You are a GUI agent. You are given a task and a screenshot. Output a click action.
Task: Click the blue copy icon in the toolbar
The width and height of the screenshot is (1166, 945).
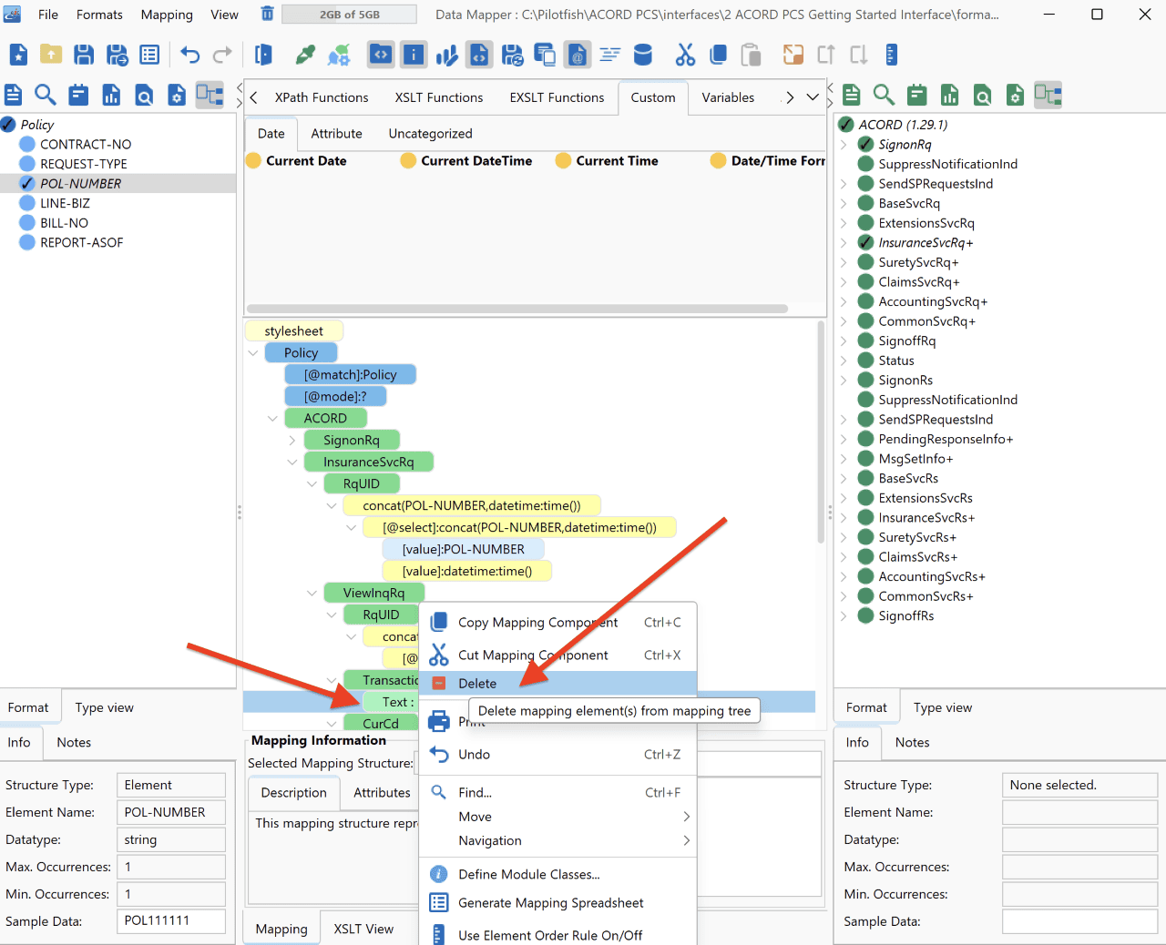click(718, 55)
